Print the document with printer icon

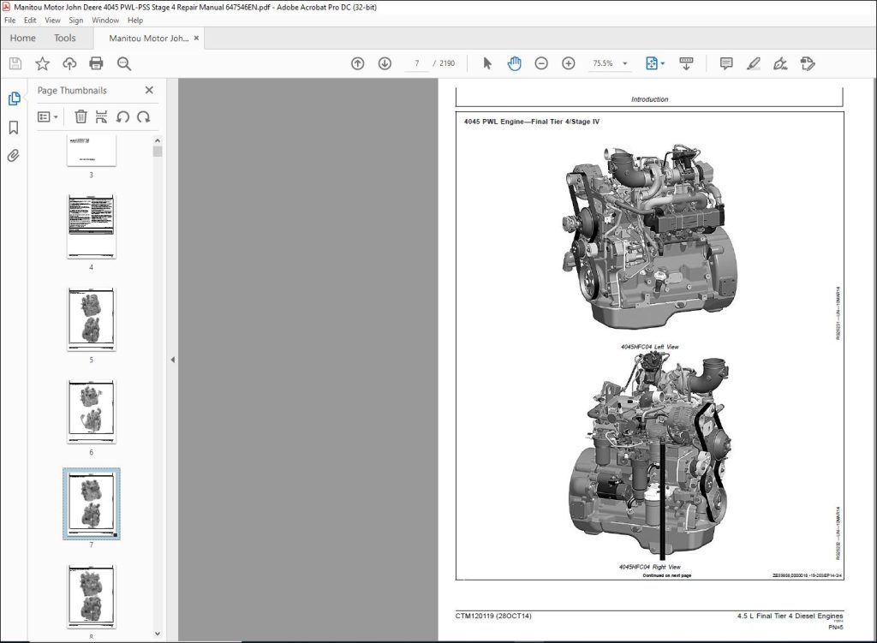(x=96, y=63)
